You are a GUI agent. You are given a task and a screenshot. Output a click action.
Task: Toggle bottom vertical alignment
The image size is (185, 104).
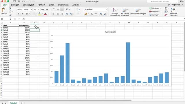point(62,10)
